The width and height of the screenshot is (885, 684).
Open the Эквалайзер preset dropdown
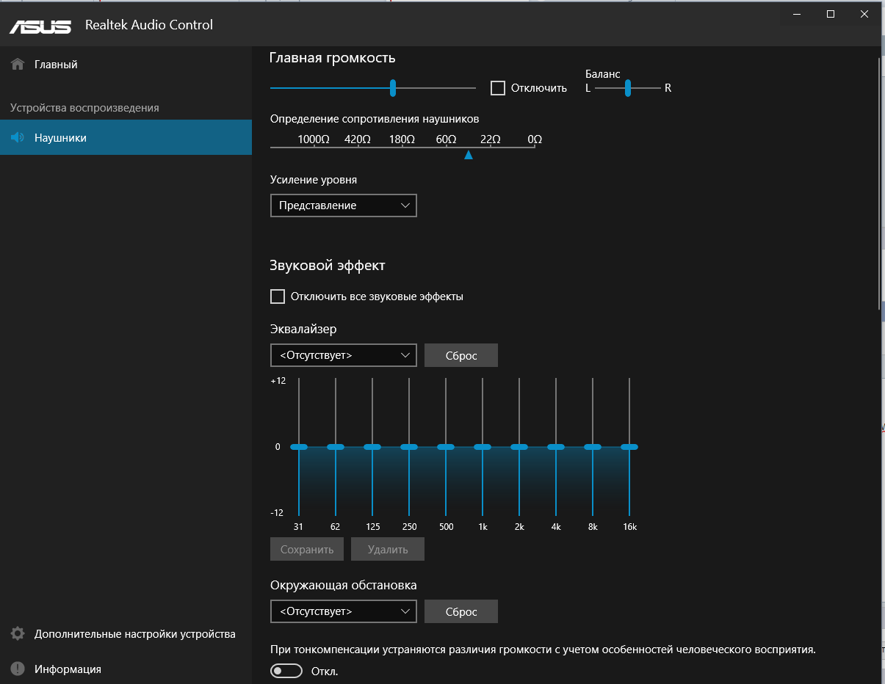point(343,355)
